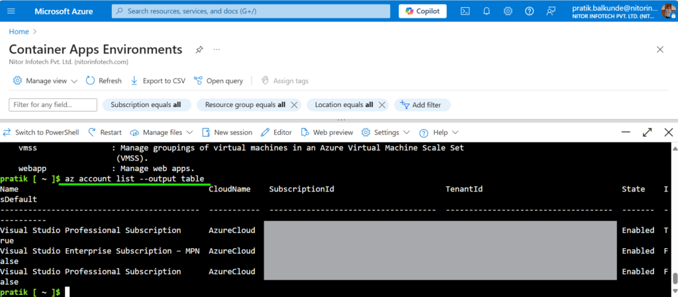Export the list to CSV
Image resolution: width=678 pixels, height=297 pixels.
click(x=158, y=81)
